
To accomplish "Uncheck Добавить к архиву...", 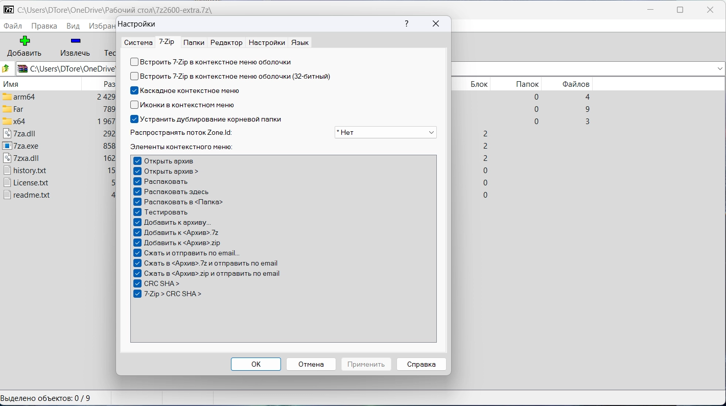I will click(137, 222).
